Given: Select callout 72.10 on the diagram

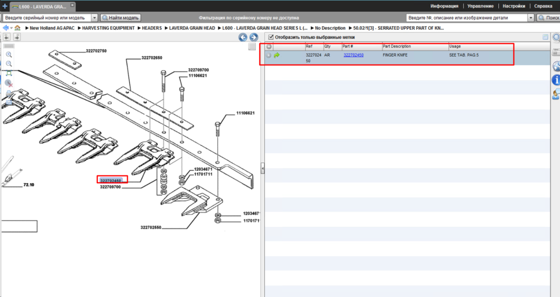Looking at the screenshot, I should click(29, 185).
